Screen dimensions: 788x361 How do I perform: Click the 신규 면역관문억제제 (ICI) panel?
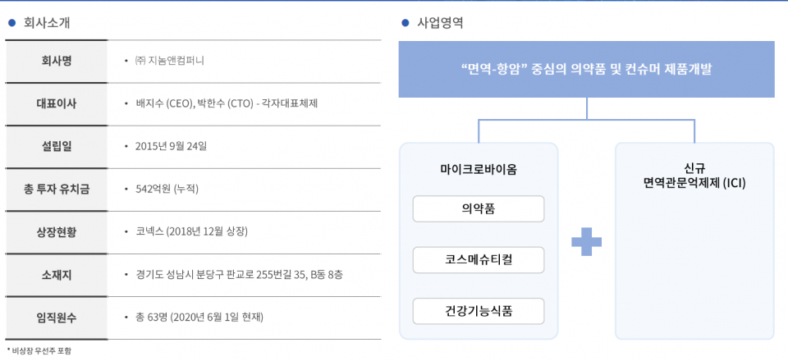pos(694,241)
